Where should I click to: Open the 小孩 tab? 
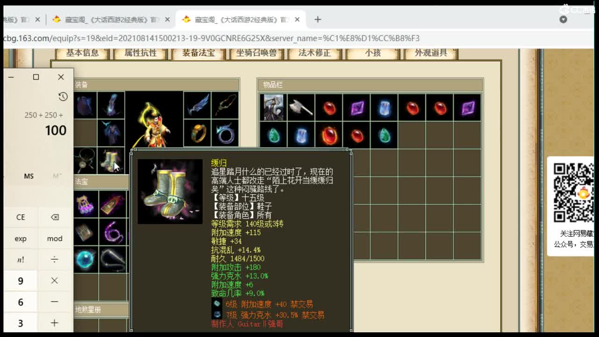coord(373,53)
